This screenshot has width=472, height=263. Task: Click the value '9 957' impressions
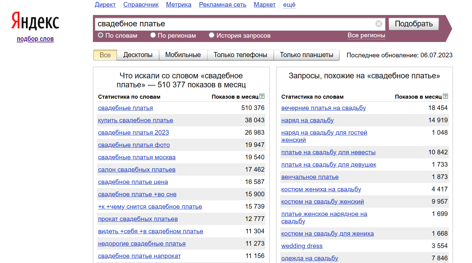440,202
